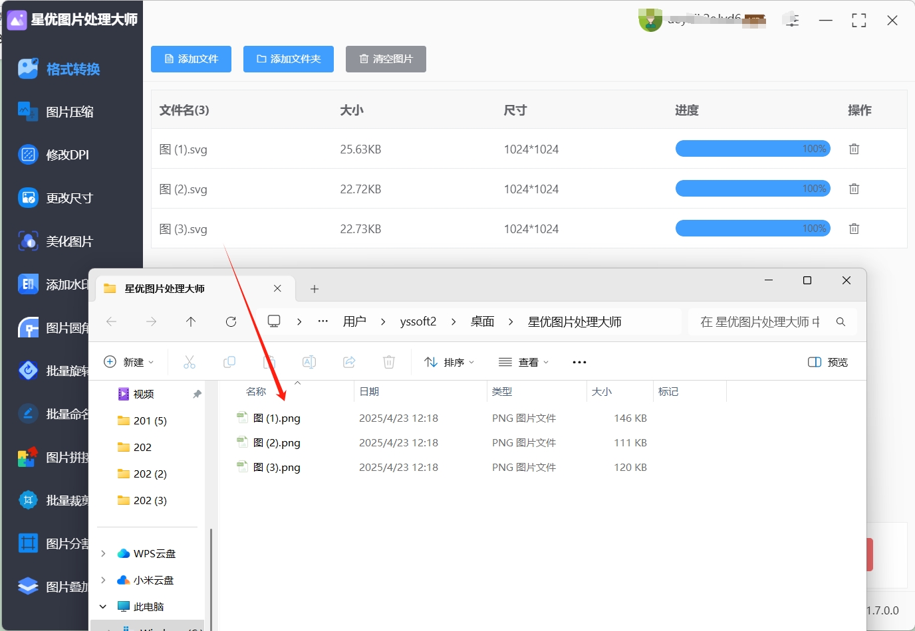Go back in File Explorer
915x631 pixels.
pos(112,321)
